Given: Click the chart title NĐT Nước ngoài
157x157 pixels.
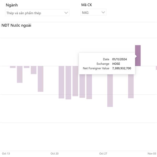Looking at the screenshot, I should point(16,26).
